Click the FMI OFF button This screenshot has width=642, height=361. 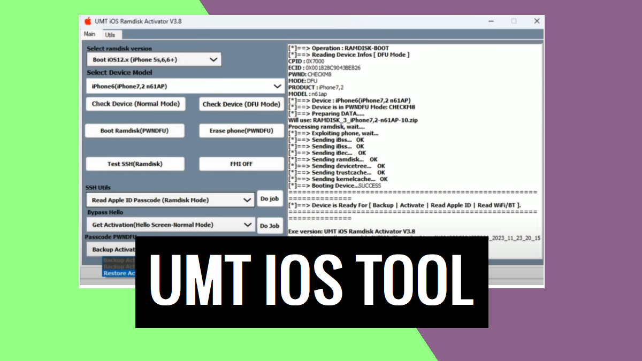(241, 164)
